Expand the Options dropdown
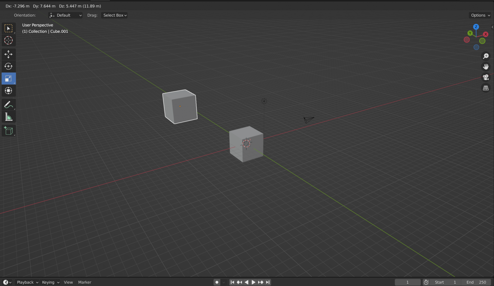This screenshot has height=286, width=494. click(x=480, y=15)
